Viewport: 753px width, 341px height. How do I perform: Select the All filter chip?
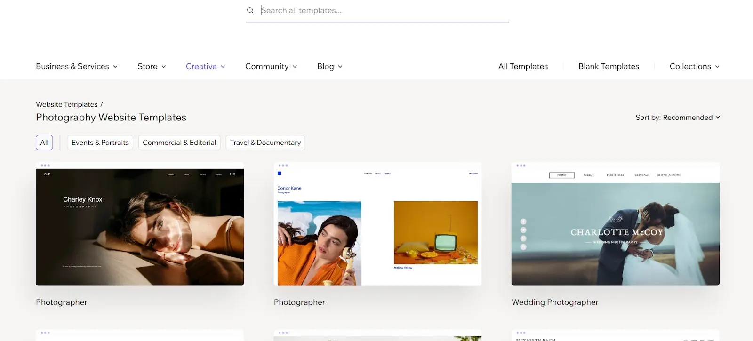point(44,143)
